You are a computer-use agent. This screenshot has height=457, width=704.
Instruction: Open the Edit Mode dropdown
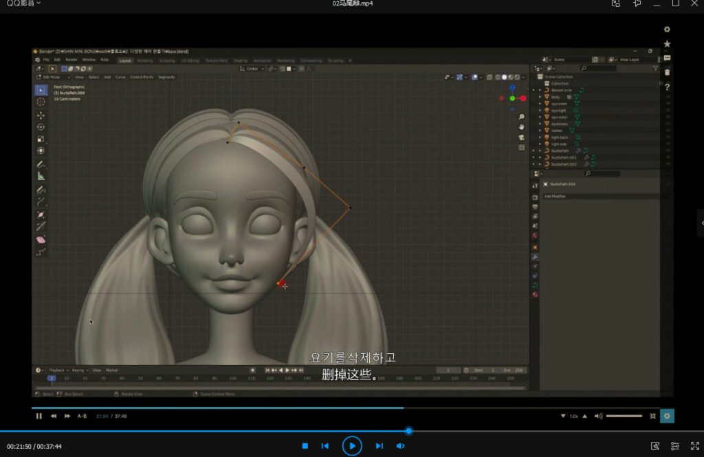pyautogui.click(x=54, y=77)
